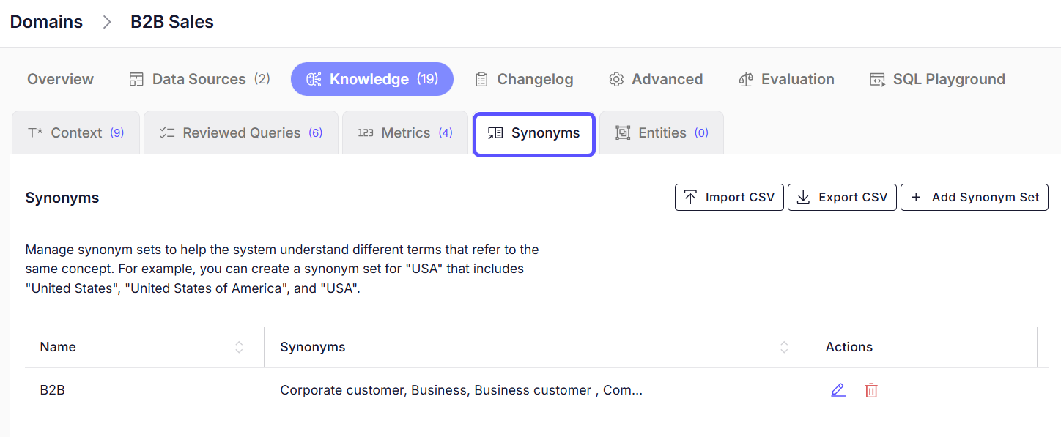This screenshot has height=437, width=1061.
Task: Click the Knowledge tab icon
Action: [x=317, y=78]
